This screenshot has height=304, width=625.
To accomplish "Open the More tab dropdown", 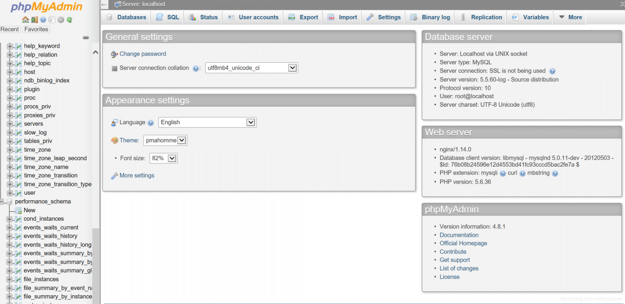I will tap(570, 17).
